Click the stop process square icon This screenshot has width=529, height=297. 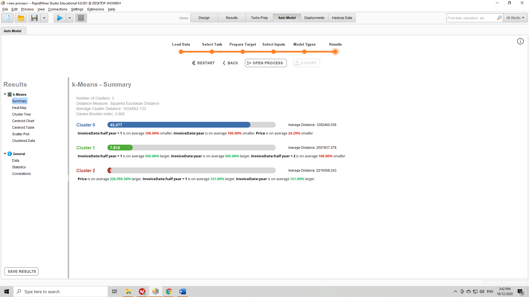81,18
